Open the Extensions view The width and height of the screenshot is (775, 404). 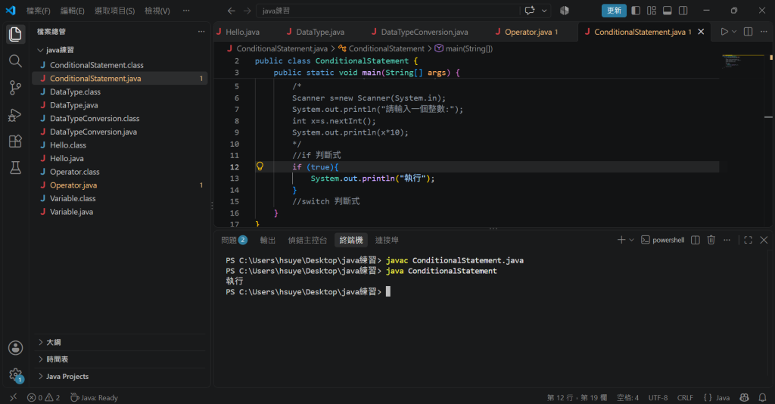coord(15,141)
